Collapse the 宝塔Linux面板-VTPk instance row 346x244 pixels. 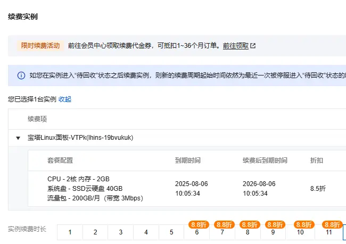pyautogui.click(x=18, y=138)
